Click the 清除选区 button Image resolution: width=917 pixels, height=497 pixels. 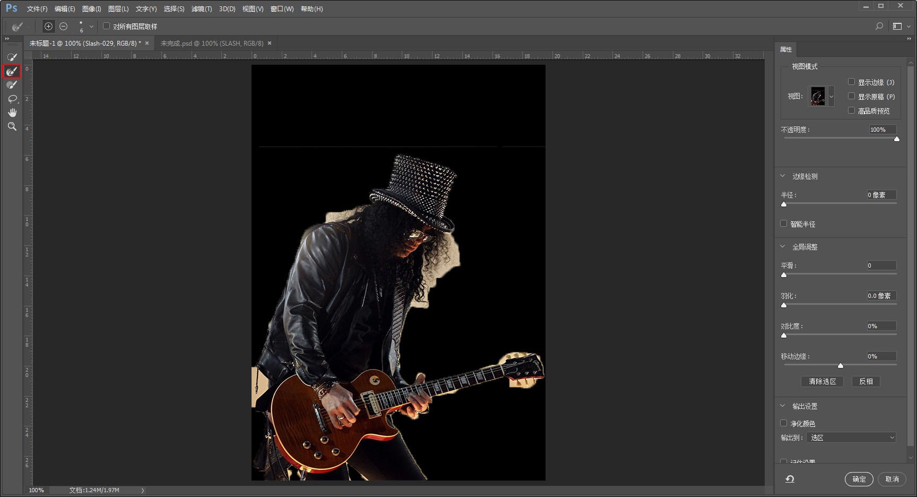click(822, 381)
